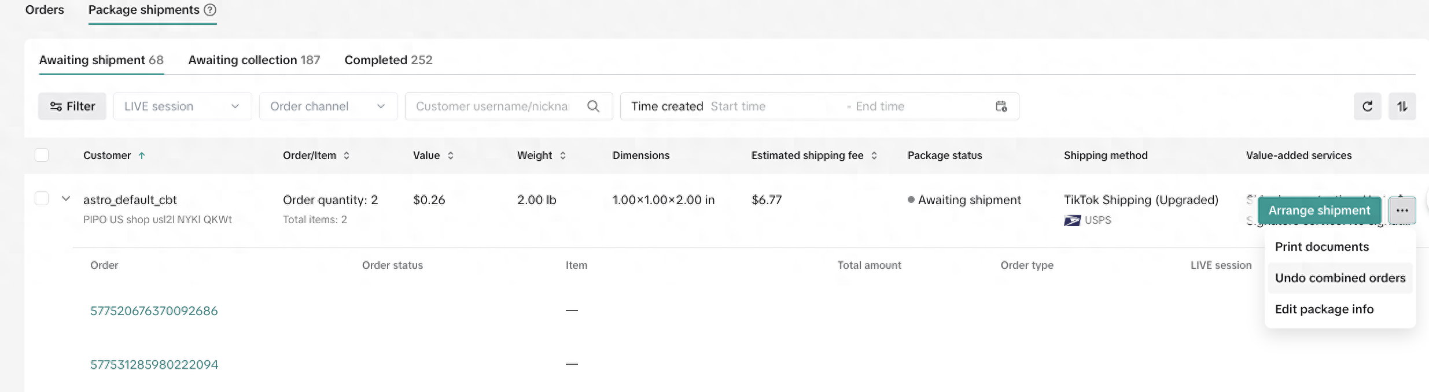Screen dimensions: 1429x392
Task: Open the Package shipments help icon
Action: click(x=210, y=10)
